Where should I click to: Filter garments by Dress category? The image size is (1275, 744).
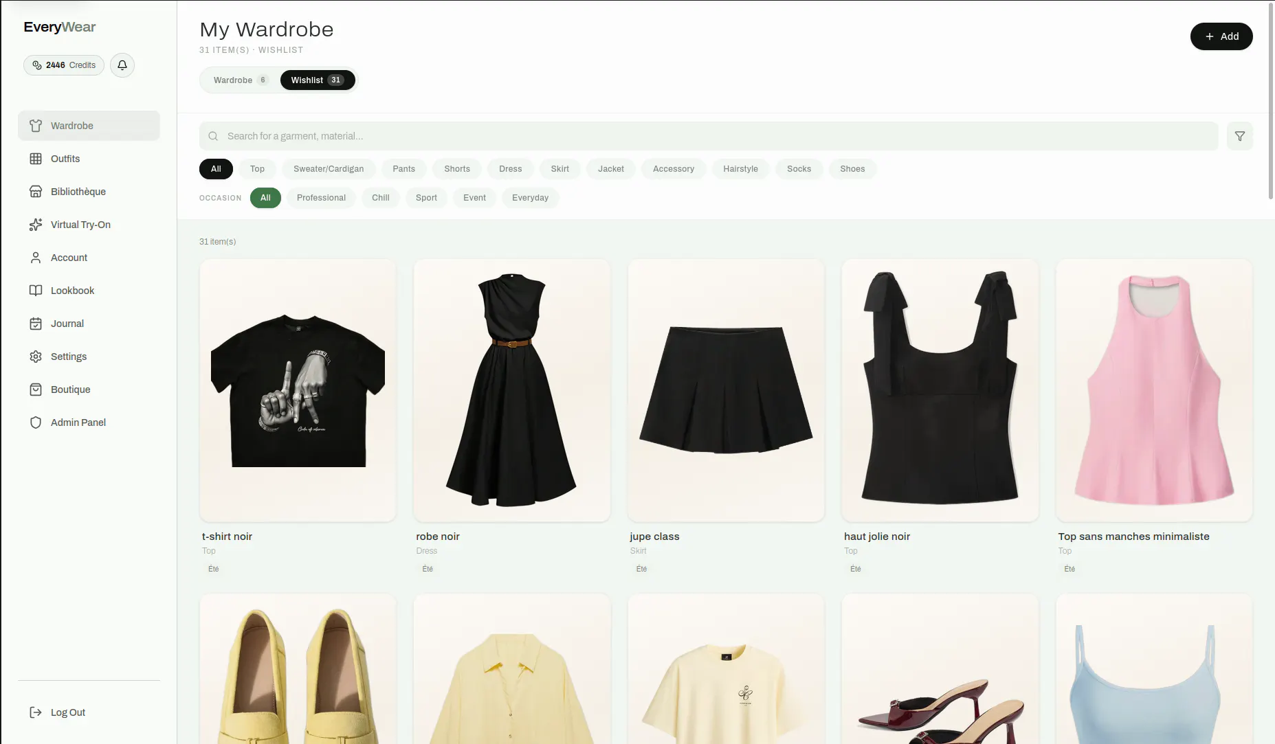click(511, 169)
